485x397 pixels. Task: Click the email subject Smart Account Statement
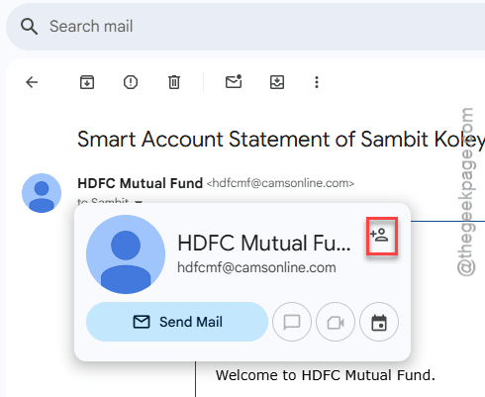click(x=281, y=139)
